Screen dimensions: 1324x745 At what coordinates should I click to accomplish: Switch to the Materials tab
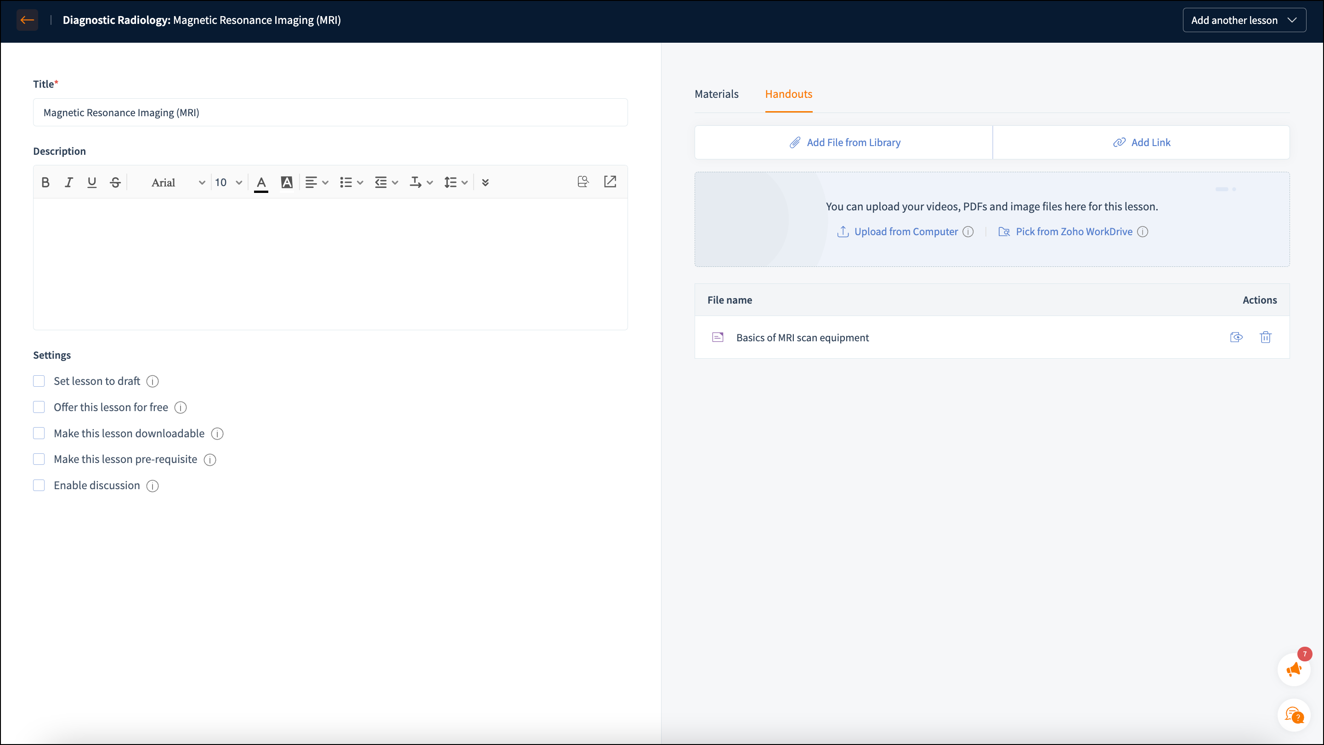point(717,94)
